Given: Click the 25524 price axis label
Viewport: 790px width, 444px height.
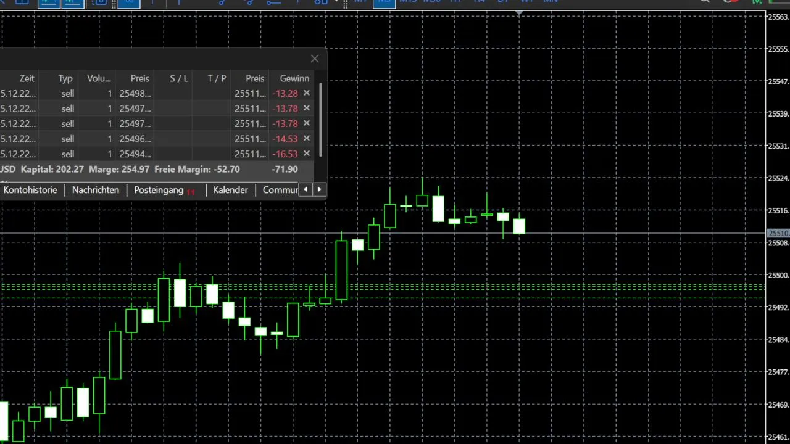Looking at the screenshot, I should (778, 178).
